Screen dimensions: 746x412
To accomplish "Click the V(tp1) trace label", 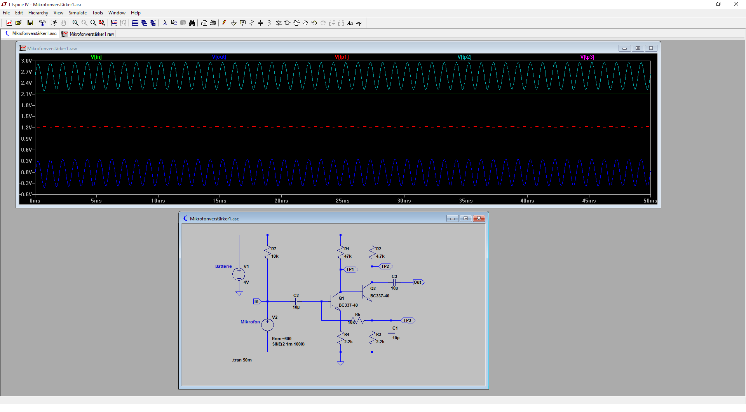I will 342,57.
